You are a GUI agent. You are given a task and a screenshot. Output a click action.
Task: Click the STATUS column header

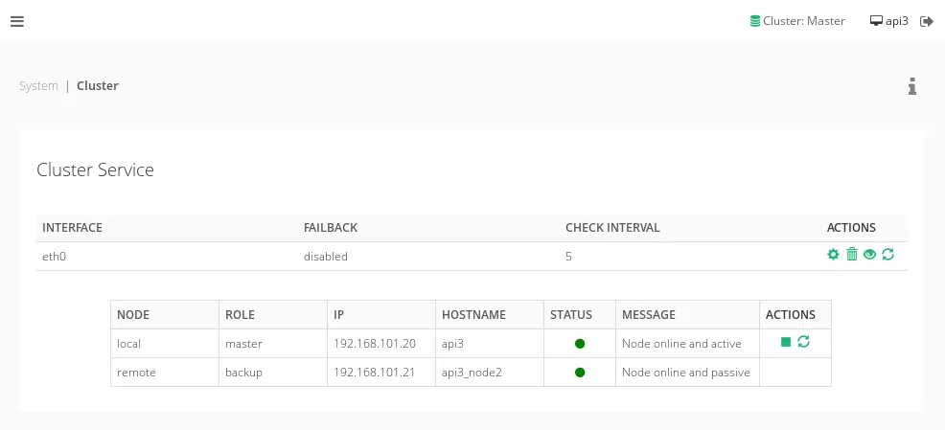click(x=570, y=314)
